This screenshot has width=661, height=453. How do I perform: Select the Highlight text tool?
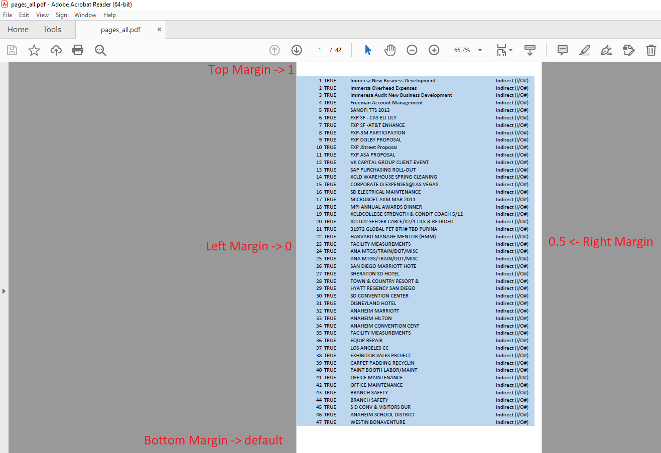click(x=584, y=50)
